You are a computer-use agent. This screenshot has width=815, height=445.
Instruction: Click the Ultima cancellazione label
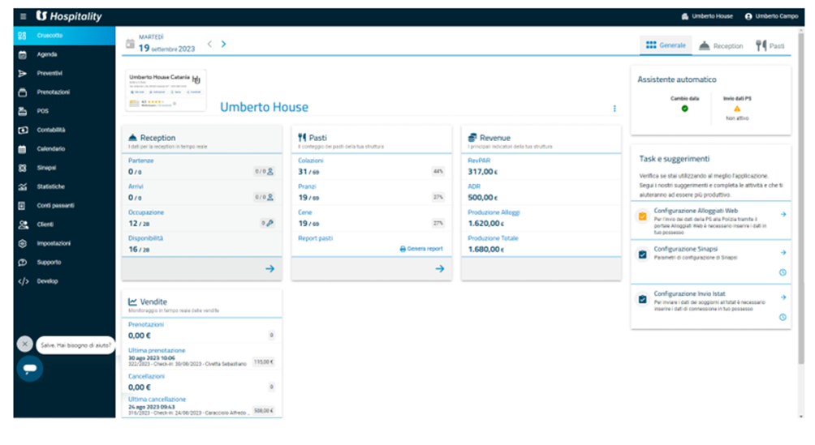pyautogui.click(x=157, y=400)
